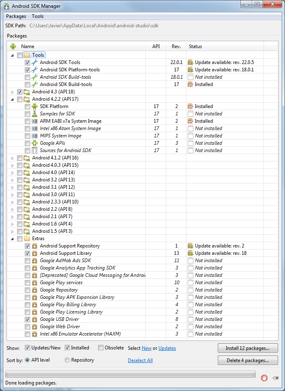Click the Rev. column header
The height and width of the screenshot is (391, 285).
point(176,46)
